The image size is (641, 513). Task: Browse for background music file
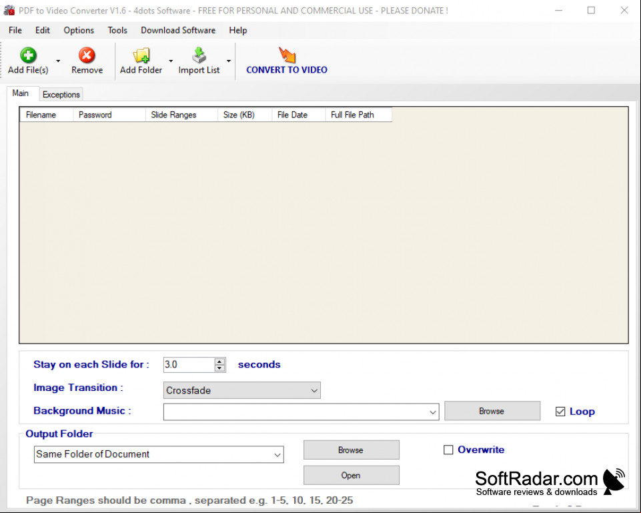[492, 411]
